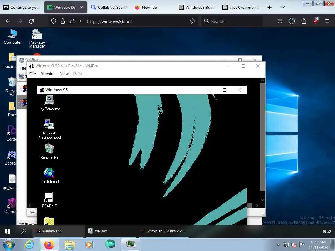The image size is (335, 251).
Task: Open the teal orb taskbar application
Action: coord(110,244)
